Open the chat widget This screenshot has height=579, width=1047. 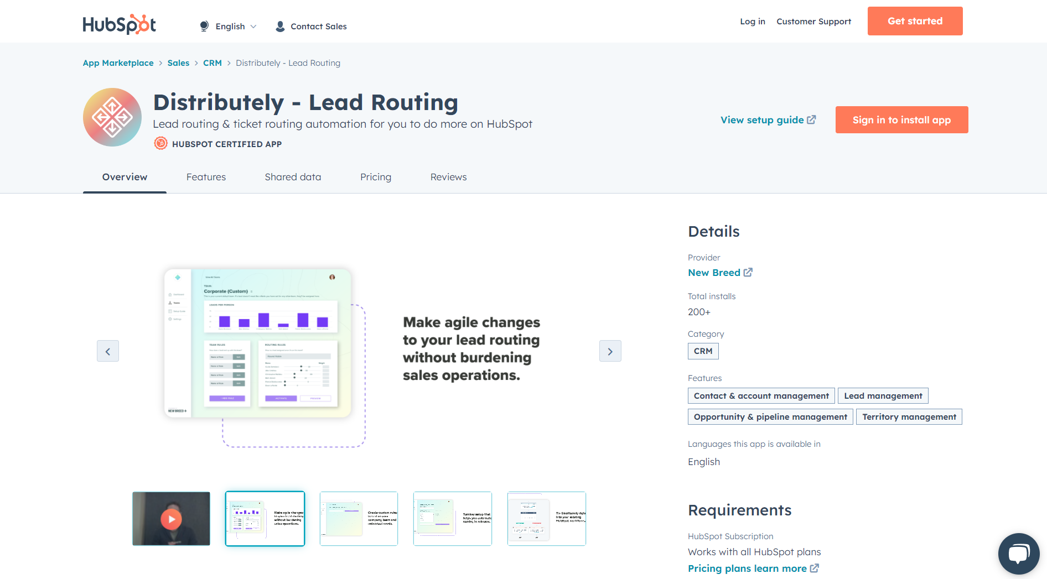click(x=1019, y=554)
